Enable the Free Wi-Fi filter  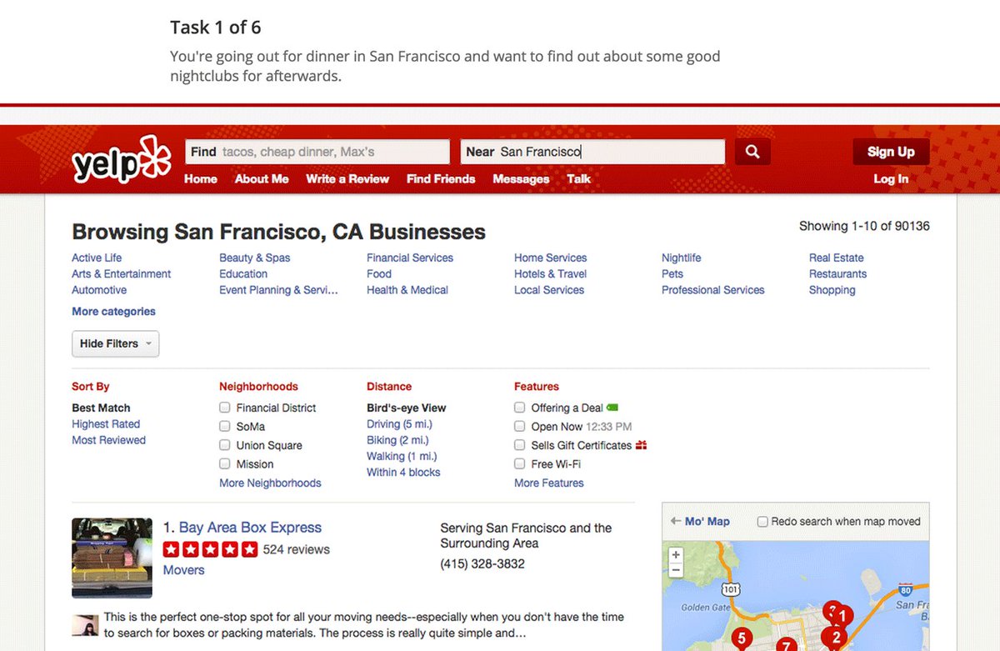pos(519,463)
